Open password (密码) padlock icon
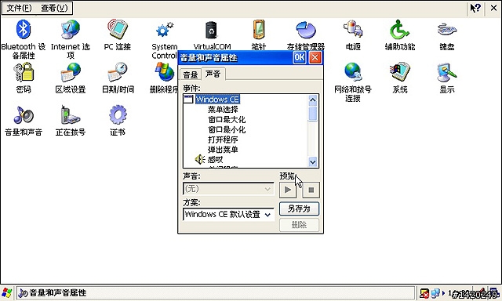The image size is (502, 301). (24, 72)
